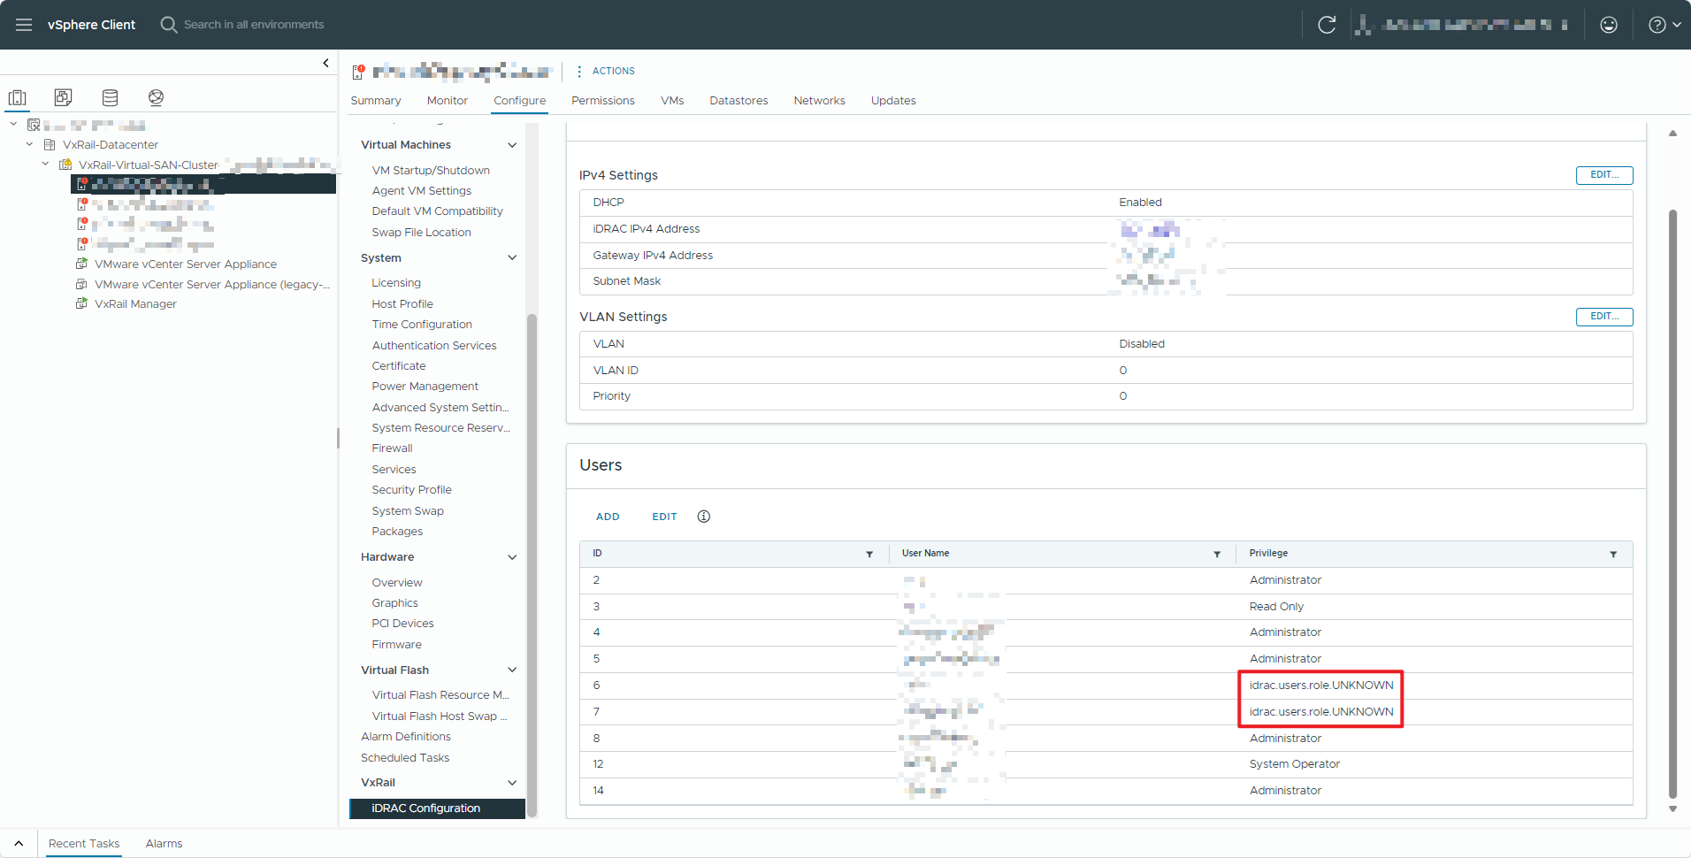Collapse the Virtual Machines settings section
Viewport: 1691px width, 858px height.
(511, 145)
